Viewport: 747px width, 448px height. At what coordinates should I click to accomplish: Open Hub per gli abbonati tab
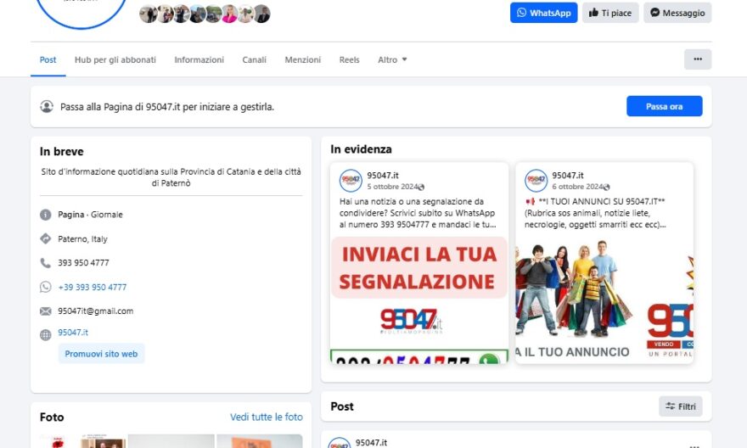point(115,60)
